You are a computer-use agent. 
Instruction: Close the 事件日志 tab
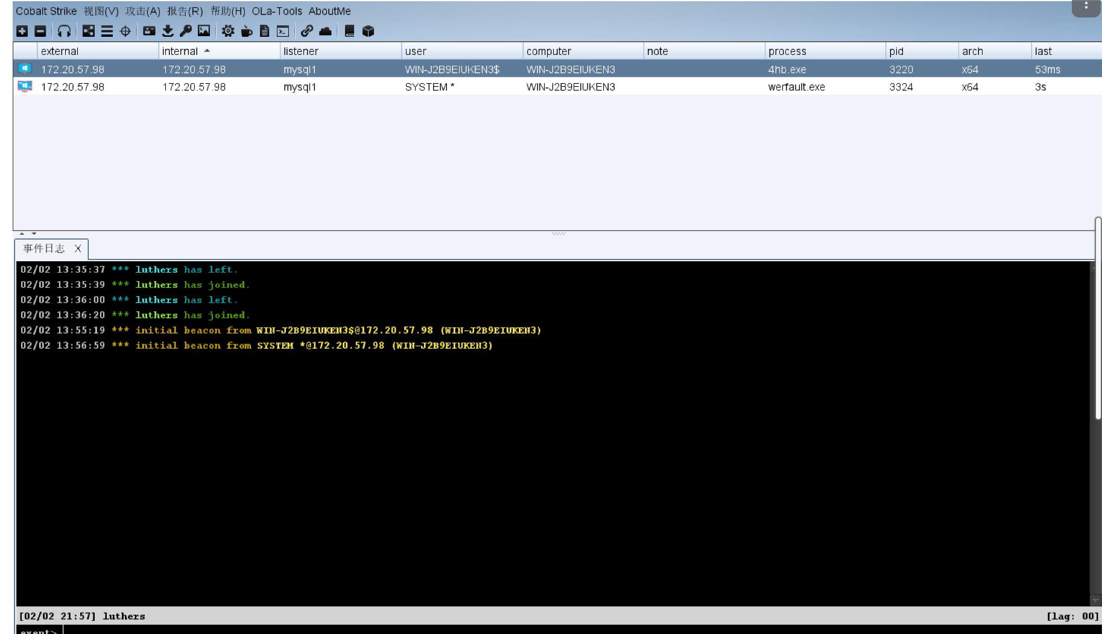click(78, 249)
